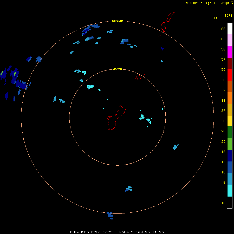234x234 pixels.
Task: Click the [K FT] units label
Action: [220, 18]
